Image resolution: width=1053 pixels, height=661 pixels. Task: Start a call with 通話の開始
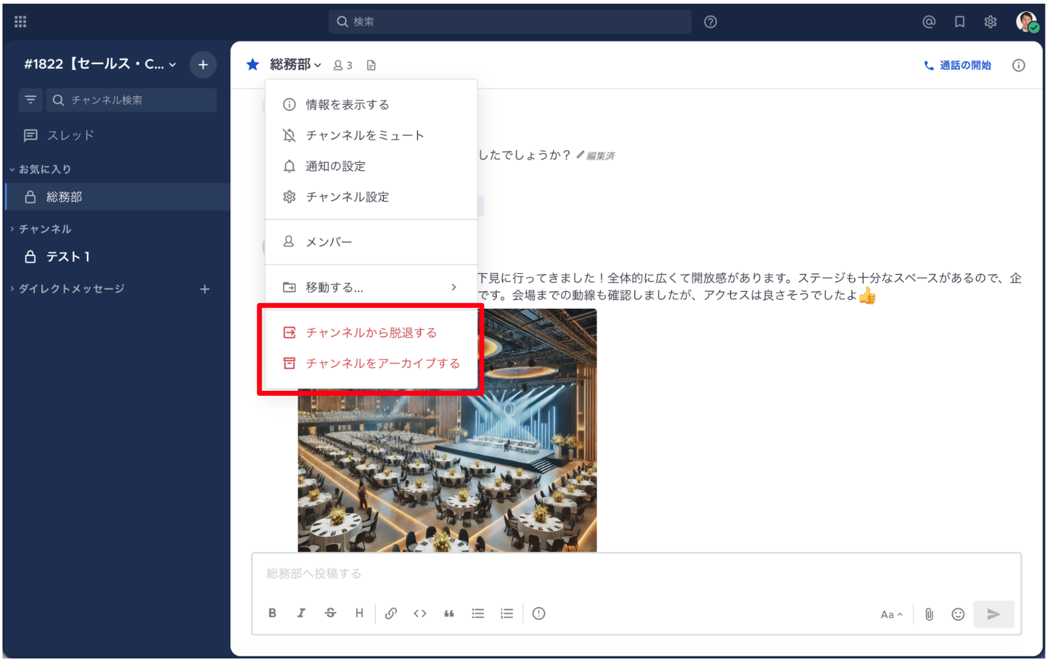point(957,65)
